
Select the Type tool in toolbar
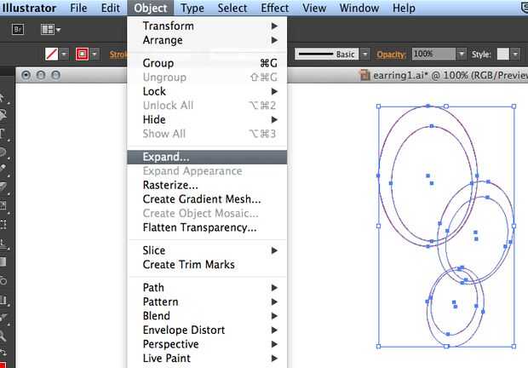click(x=3, y=134)
